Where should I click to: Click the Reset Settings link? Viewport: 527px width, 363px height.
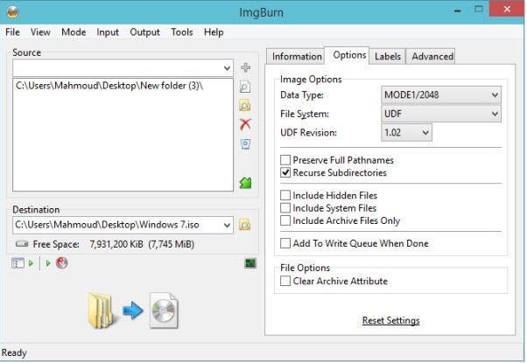click(391, 320)
